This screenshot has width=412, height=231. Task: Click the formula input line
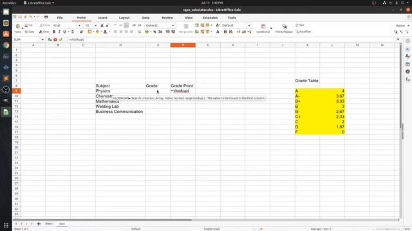(x=231, y=40)
